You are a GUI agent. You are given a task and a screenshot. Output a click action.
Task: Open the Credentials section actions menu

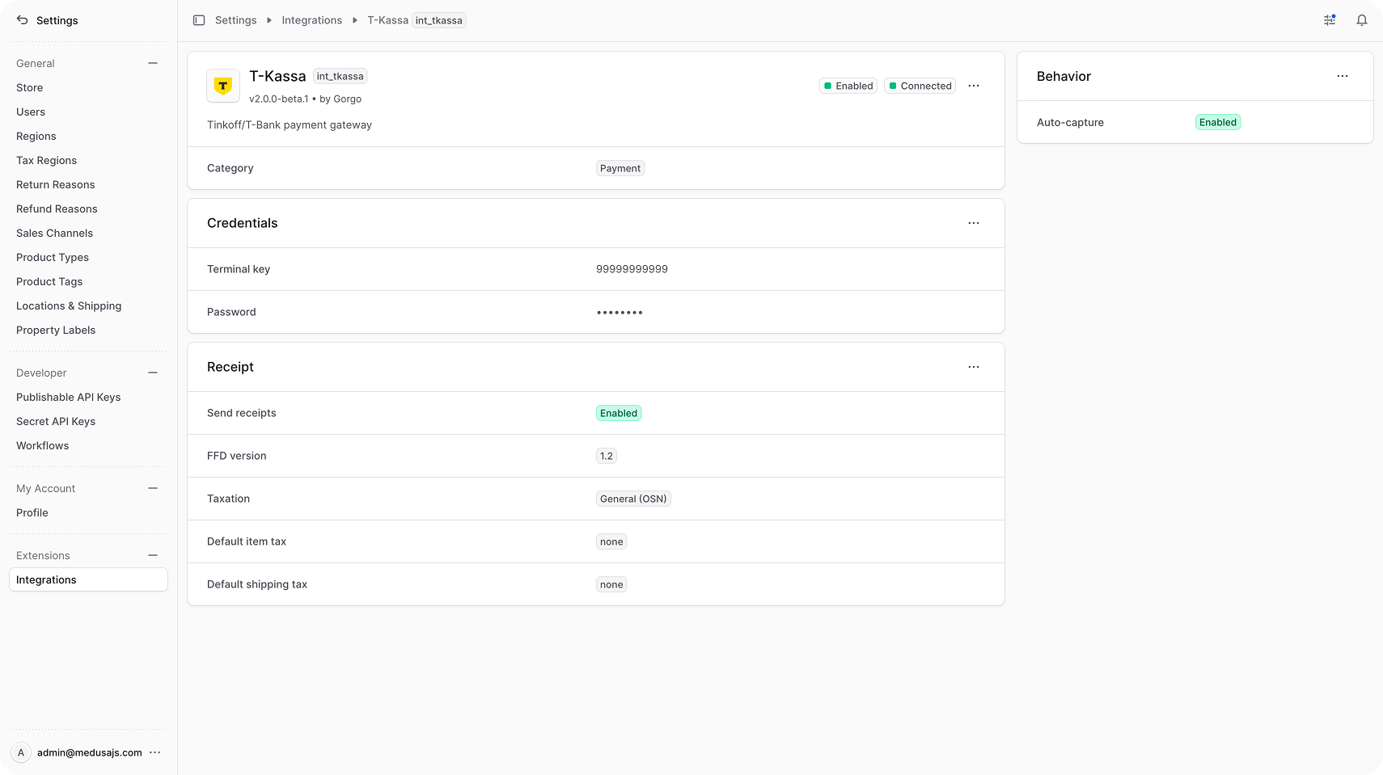tap(974, 223)
